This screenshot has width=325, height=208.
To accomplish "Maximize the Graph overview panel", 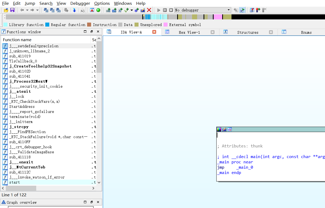I will 85,202.
